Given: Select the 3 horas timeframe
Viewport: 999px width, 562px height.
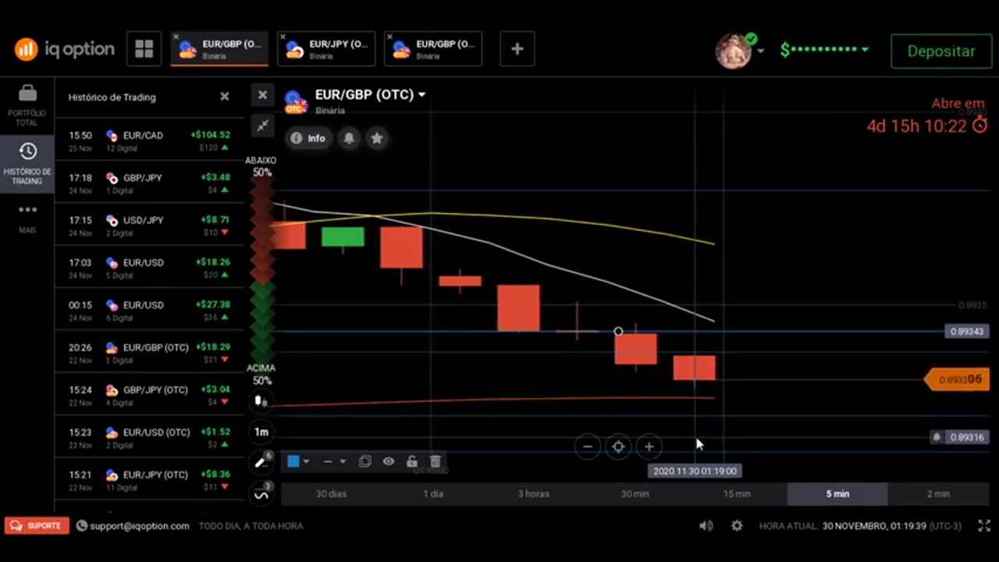Looking at the screenshot, I should [x=534, y=494].
